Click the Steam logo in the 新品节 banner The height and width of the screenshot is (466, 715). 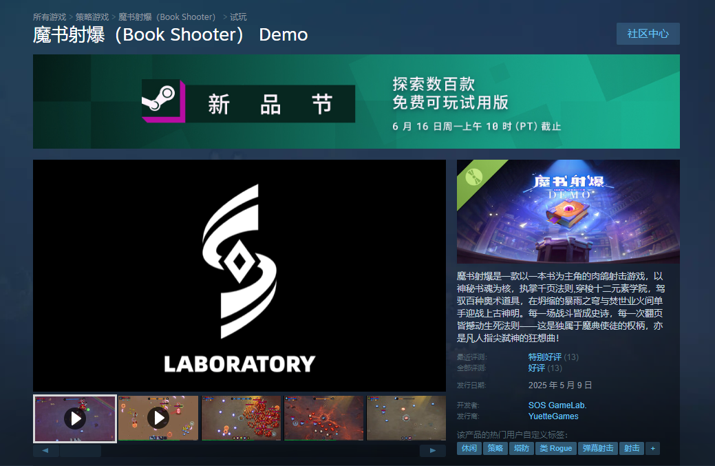[x=163, y=100]
